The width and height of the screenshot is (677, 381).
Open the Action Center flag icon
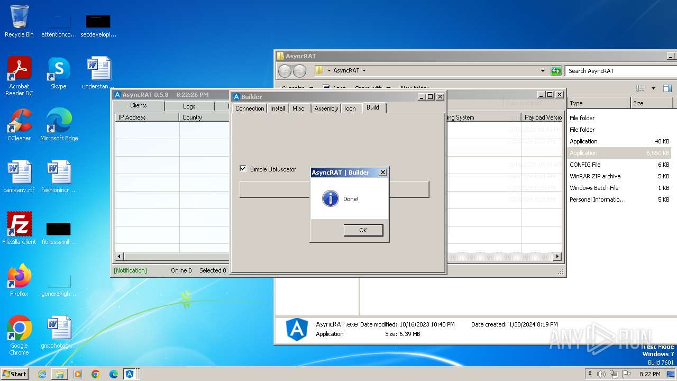point(627,374)
